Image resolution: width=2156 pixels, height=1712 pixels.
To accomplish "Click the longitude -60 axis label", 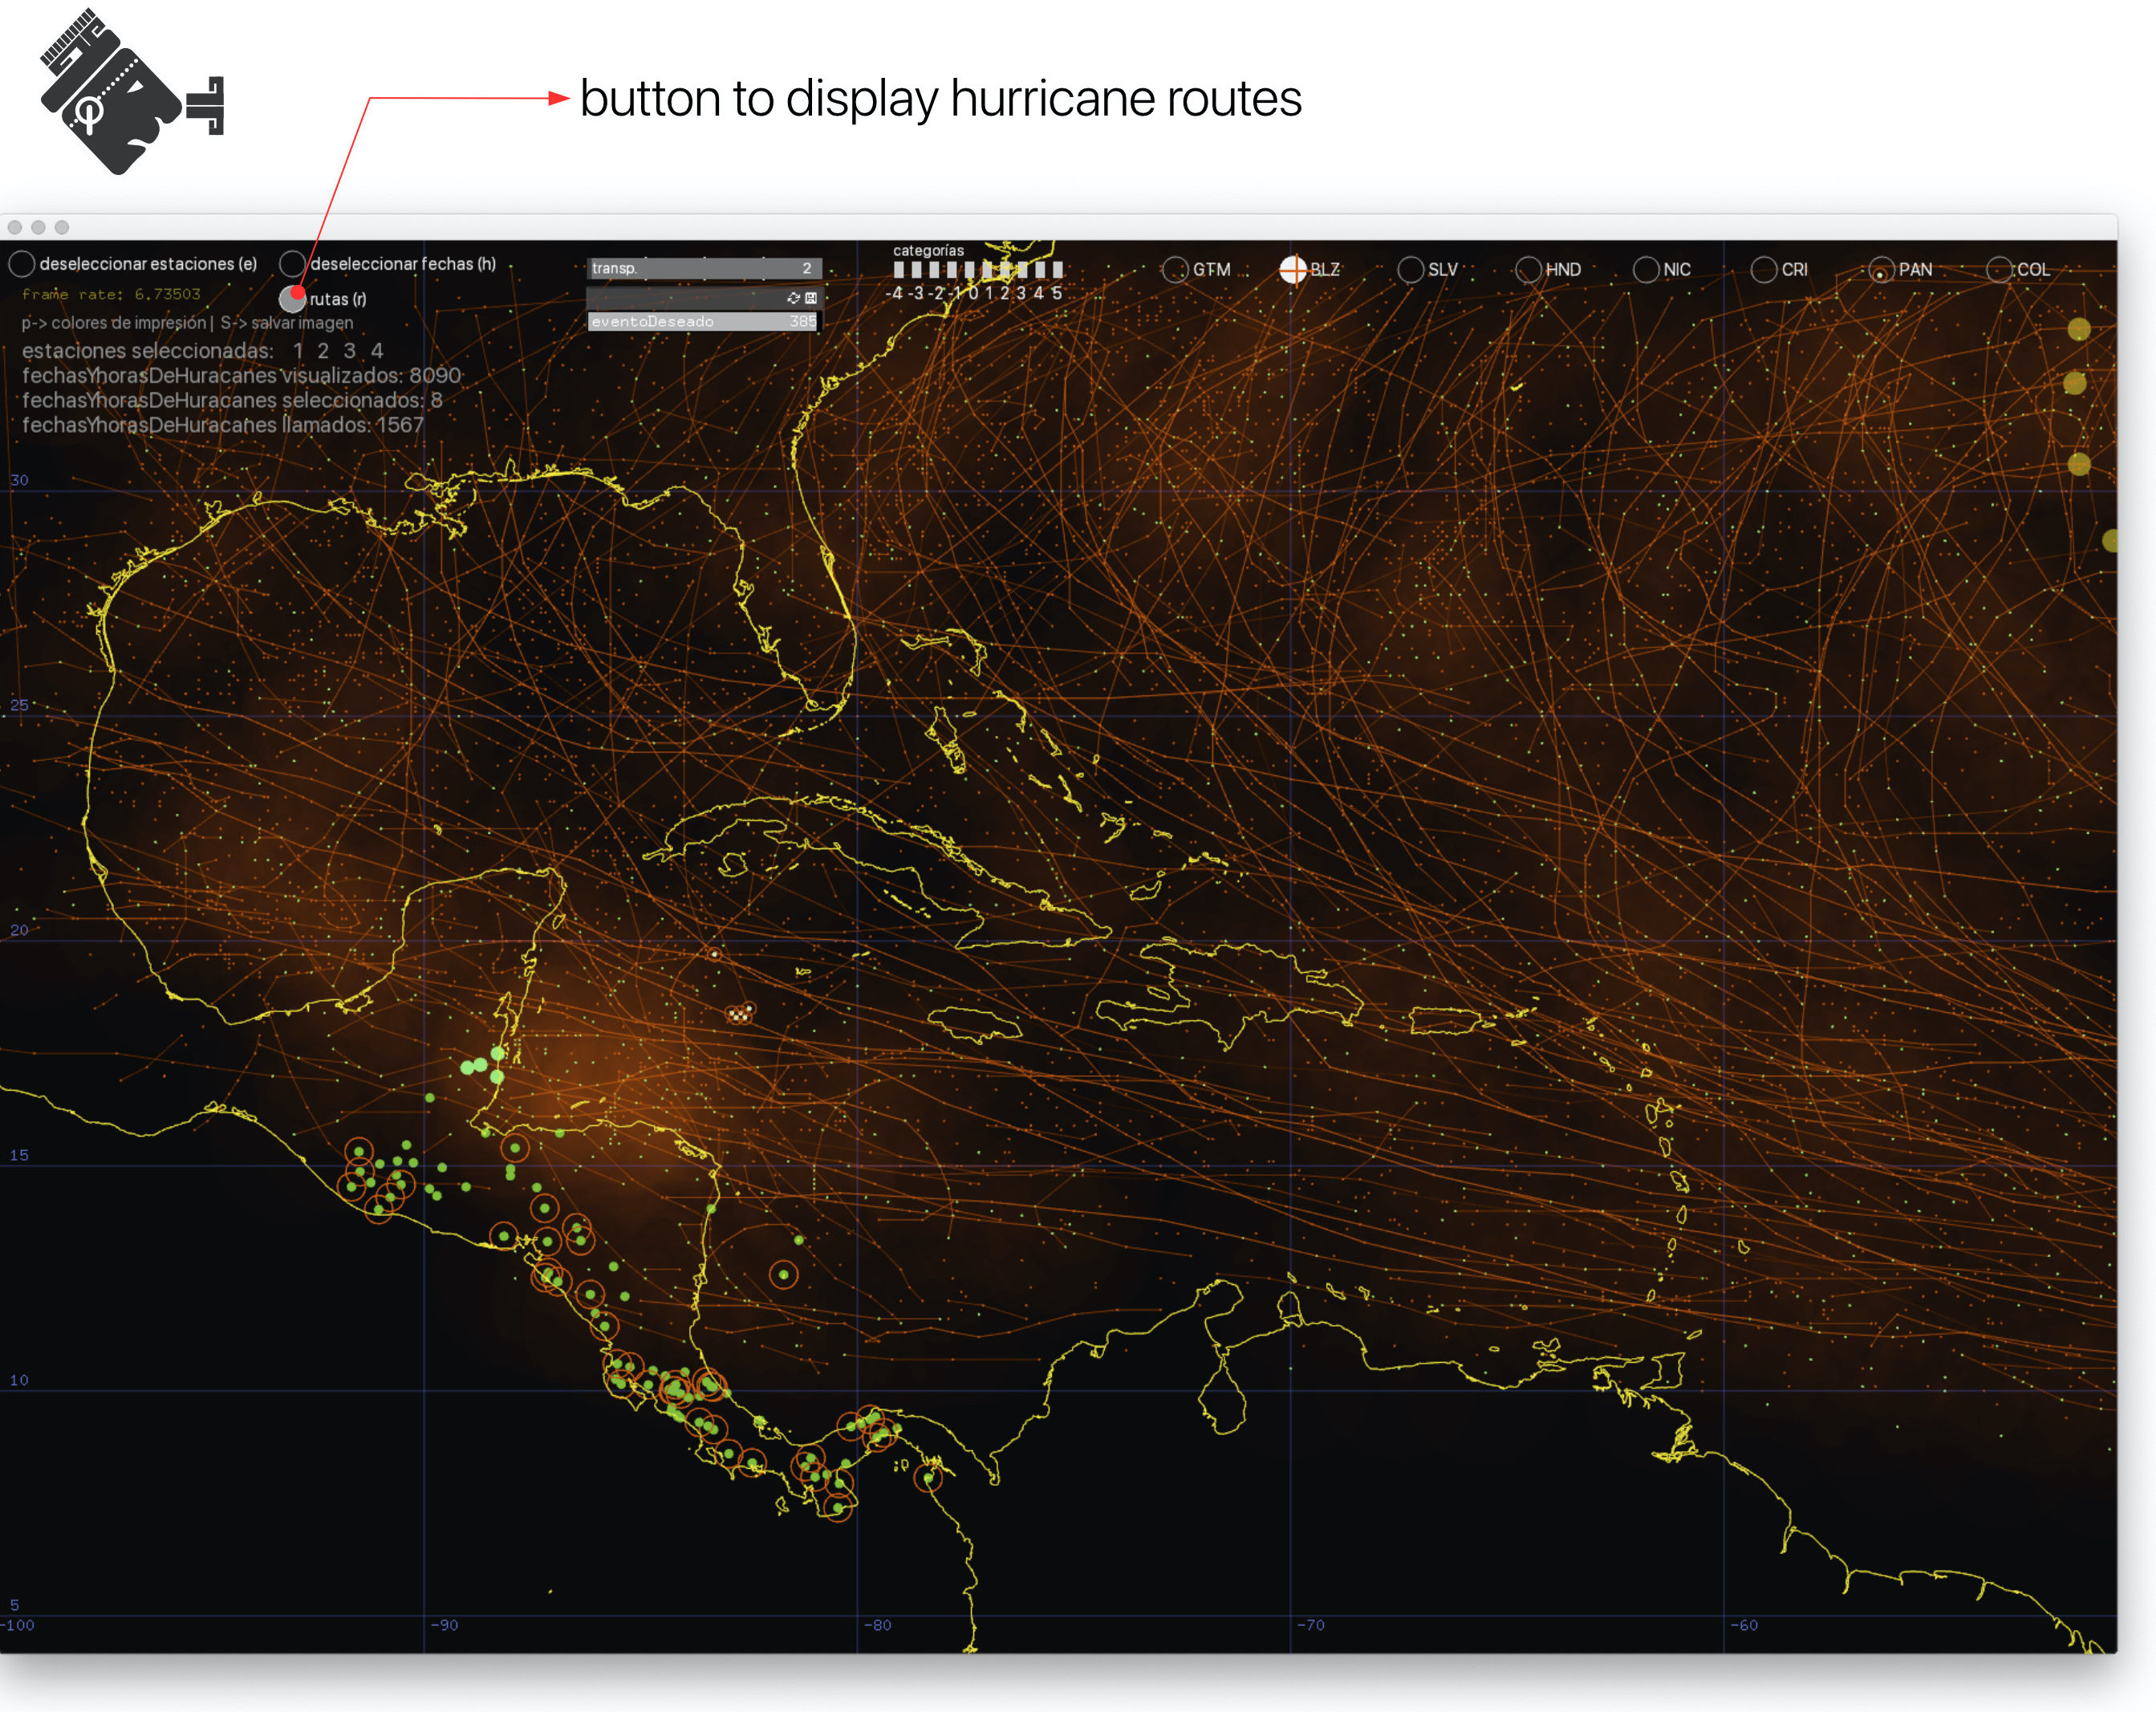I will [1743, 1626].
